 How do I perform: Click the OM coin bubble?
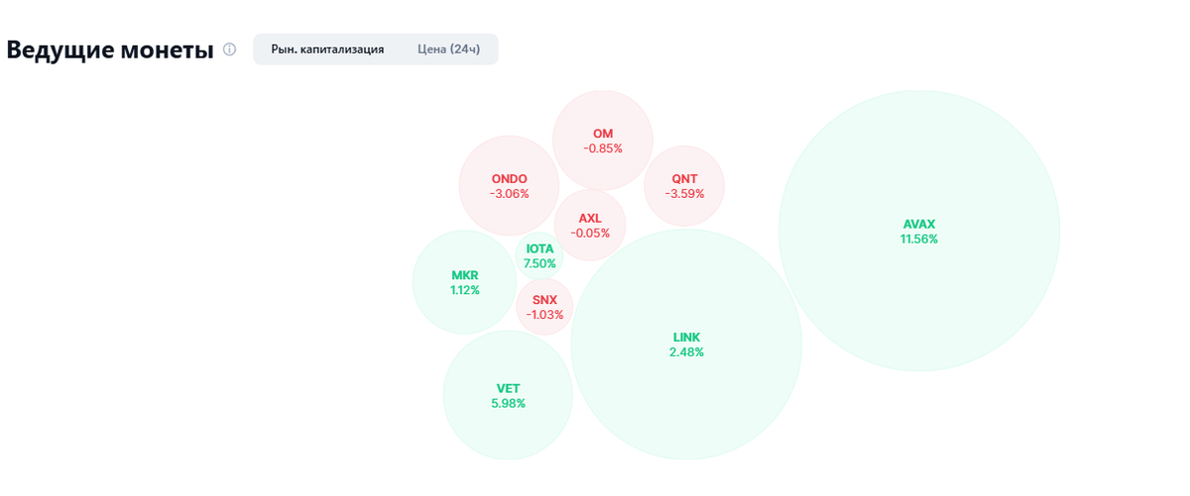point(603,141)
